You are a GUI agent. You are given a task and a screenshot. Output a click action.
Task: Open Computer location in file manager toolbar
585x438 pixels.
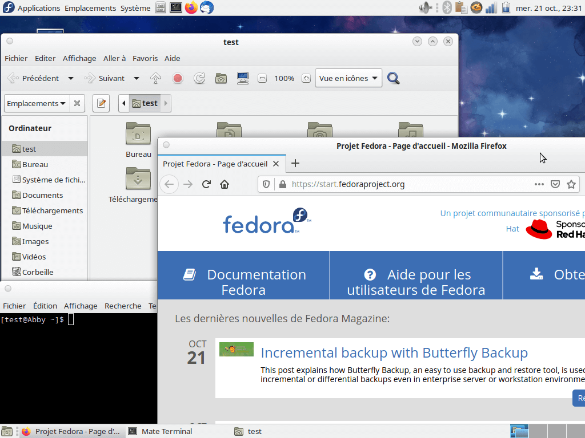[242, 78]
